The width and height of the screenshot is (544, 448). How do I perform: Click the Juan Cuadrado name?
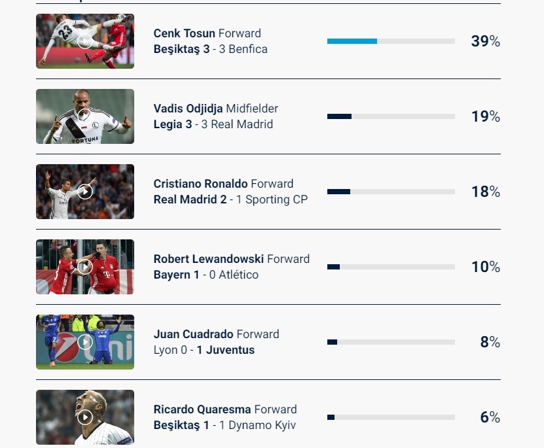coord(193,334)
